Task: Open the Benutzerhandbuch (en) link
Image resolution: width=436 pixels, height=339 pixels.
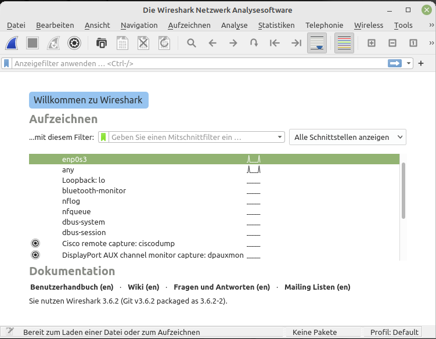Action: click(72, 287)
